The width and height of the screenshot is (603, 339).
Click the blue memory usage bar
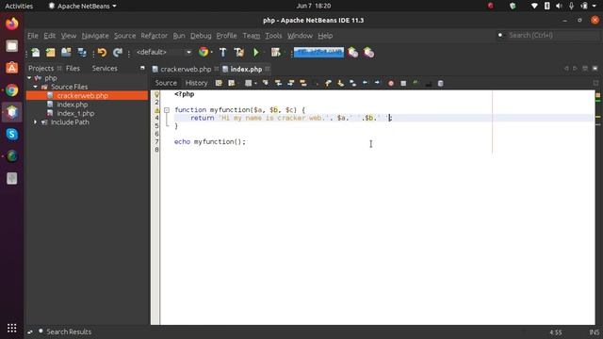(318, 53)
